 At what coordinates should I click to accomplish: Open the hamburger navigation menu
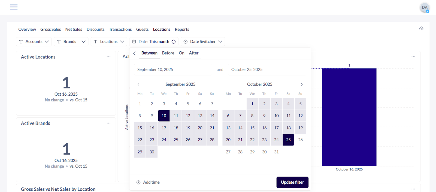(x=14, y=7)
